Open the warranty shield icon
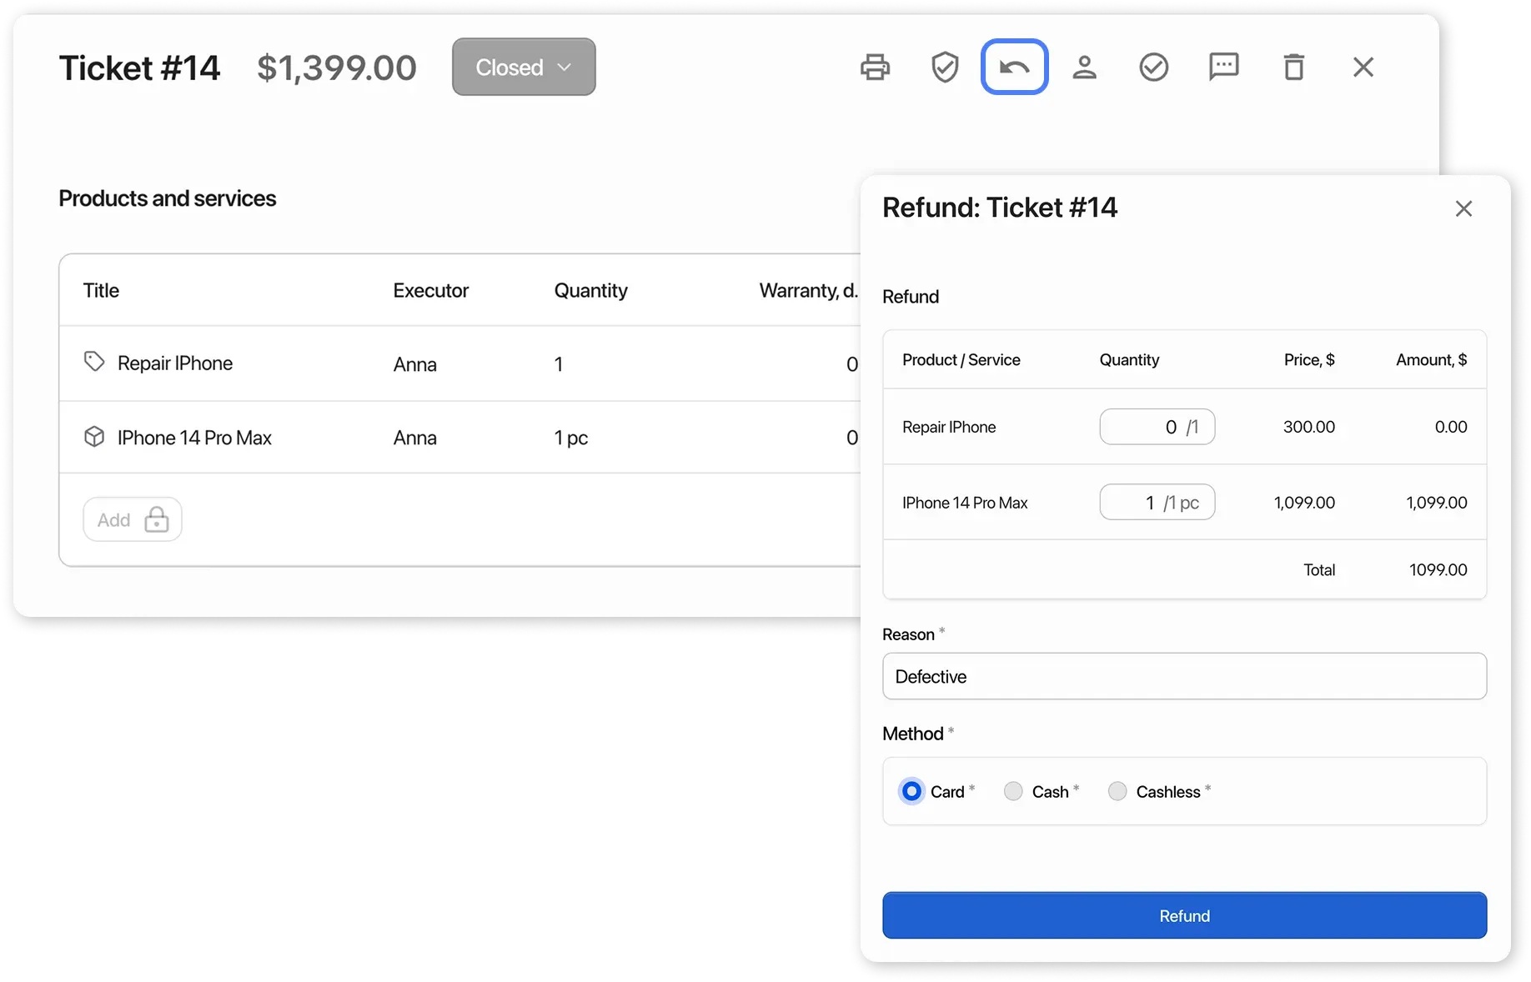Screen dimensions: 1531x982 [x=944, y=68]
